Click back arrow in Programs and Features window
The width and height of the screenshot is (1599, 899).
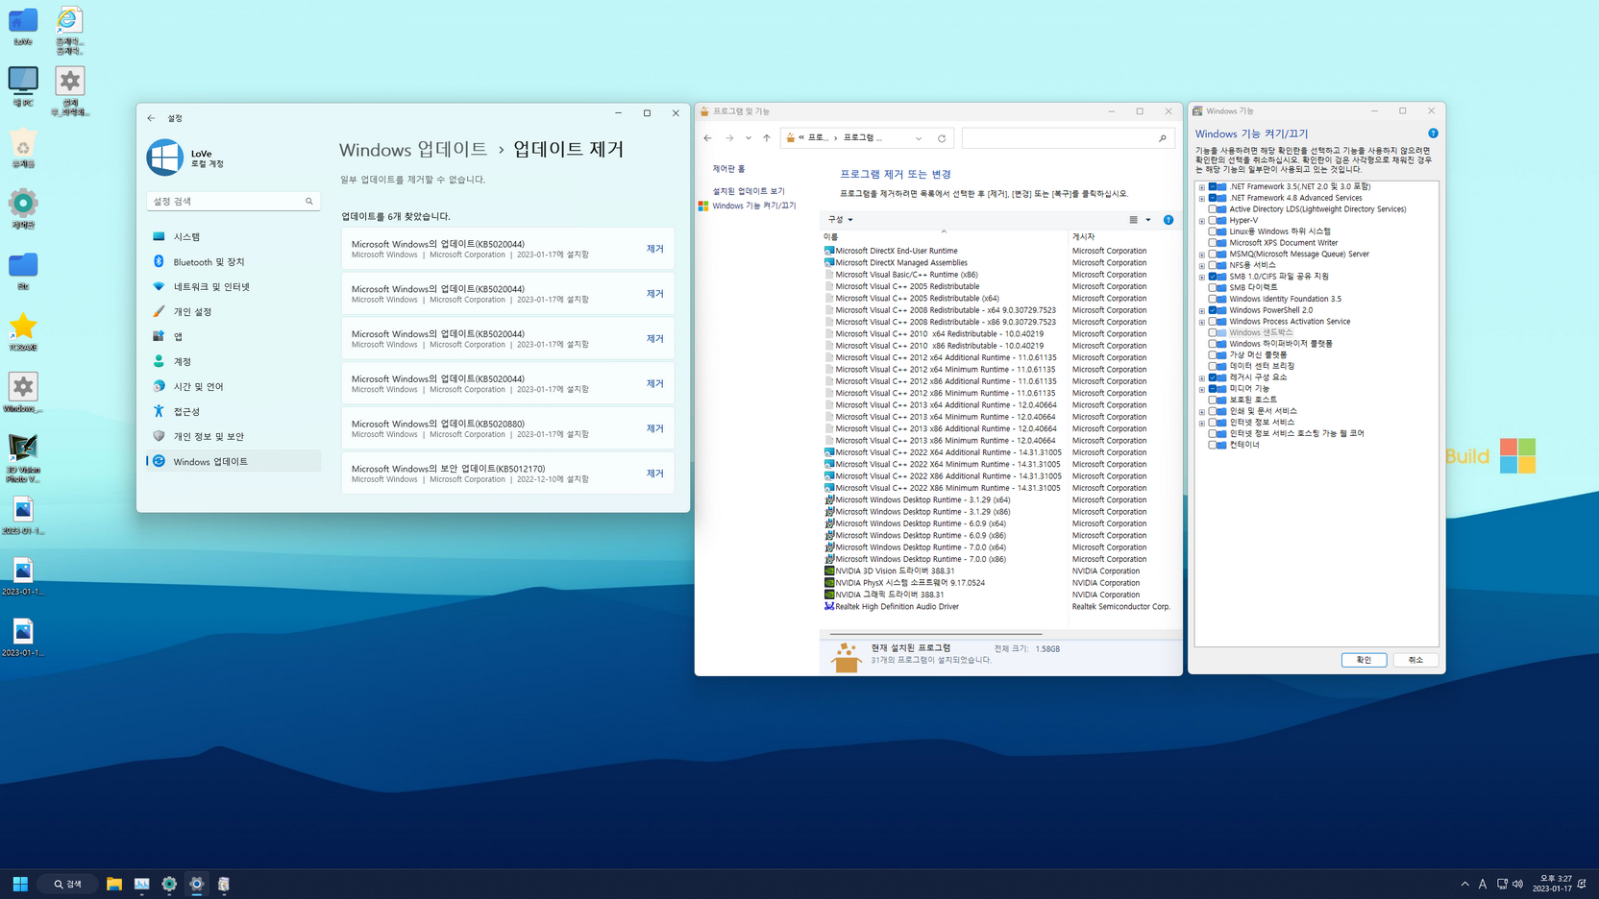pos(708,138)
